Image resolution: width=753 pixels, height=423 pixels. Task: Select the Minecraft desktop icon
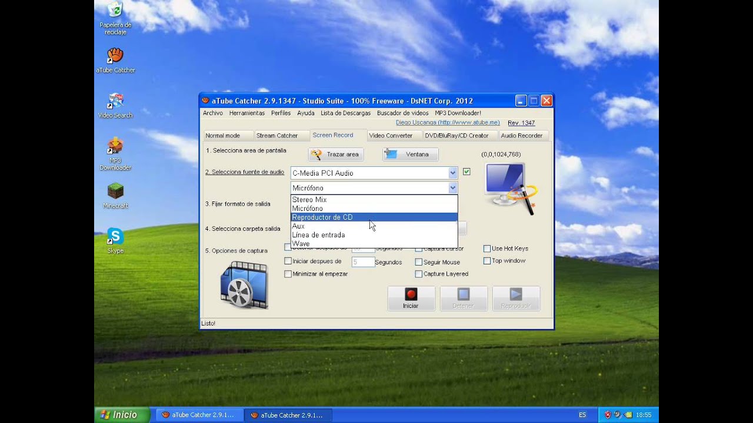(x=115, y=196)
